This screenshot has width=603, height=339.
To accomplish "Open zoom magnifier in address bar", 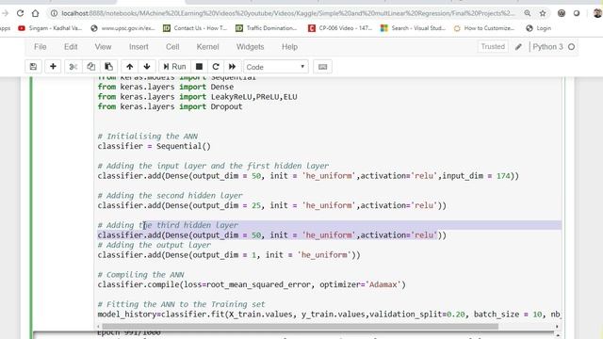I will coord(528,13).
